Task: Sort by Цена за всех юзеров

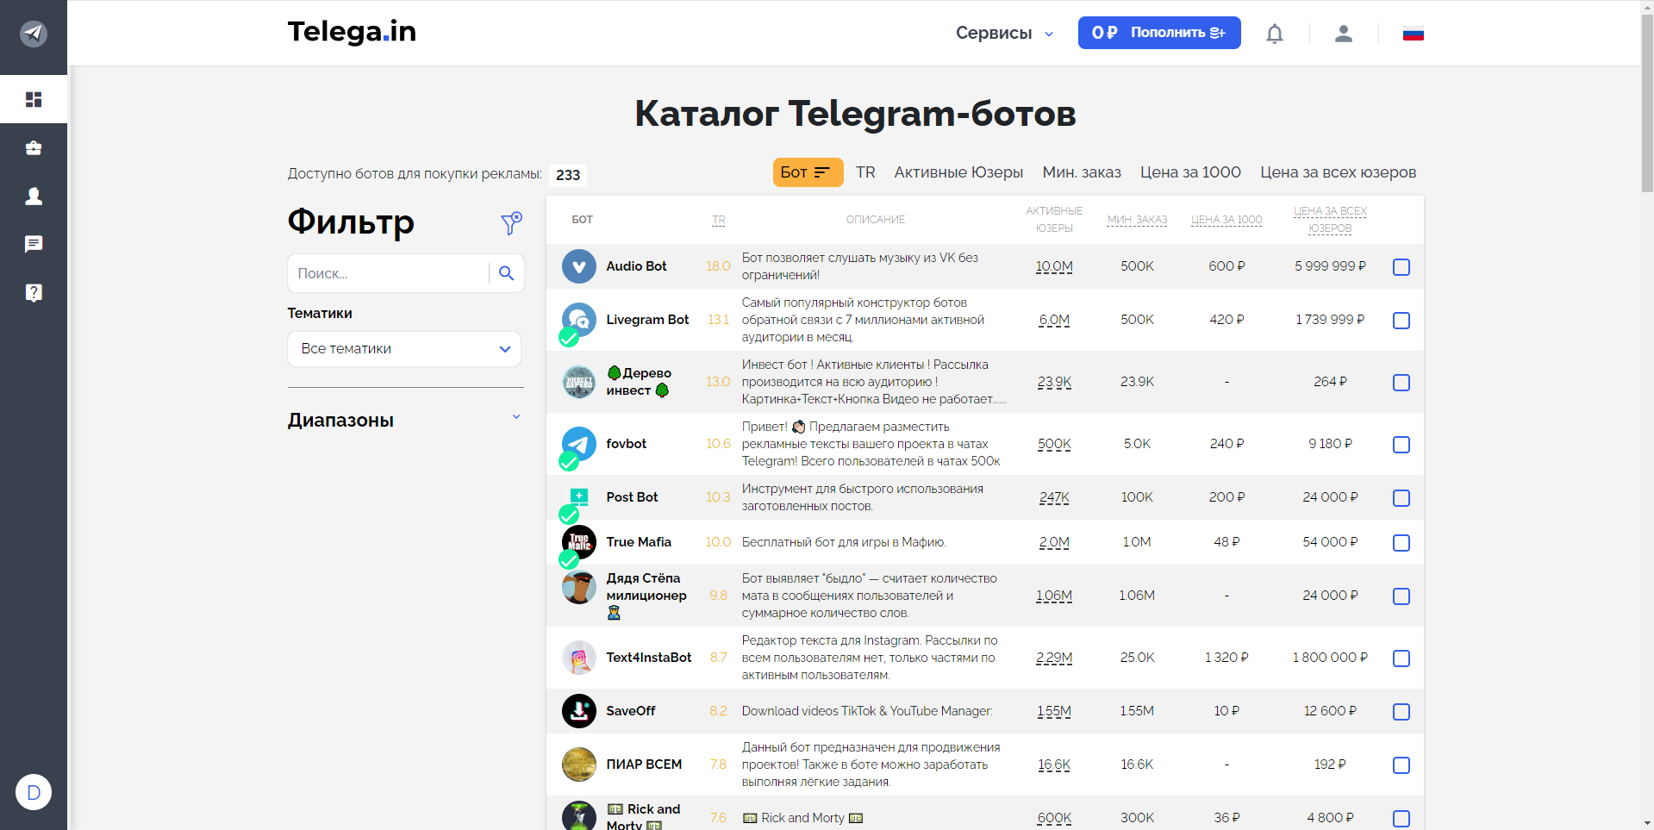Action: click(x=1338, y=172)
